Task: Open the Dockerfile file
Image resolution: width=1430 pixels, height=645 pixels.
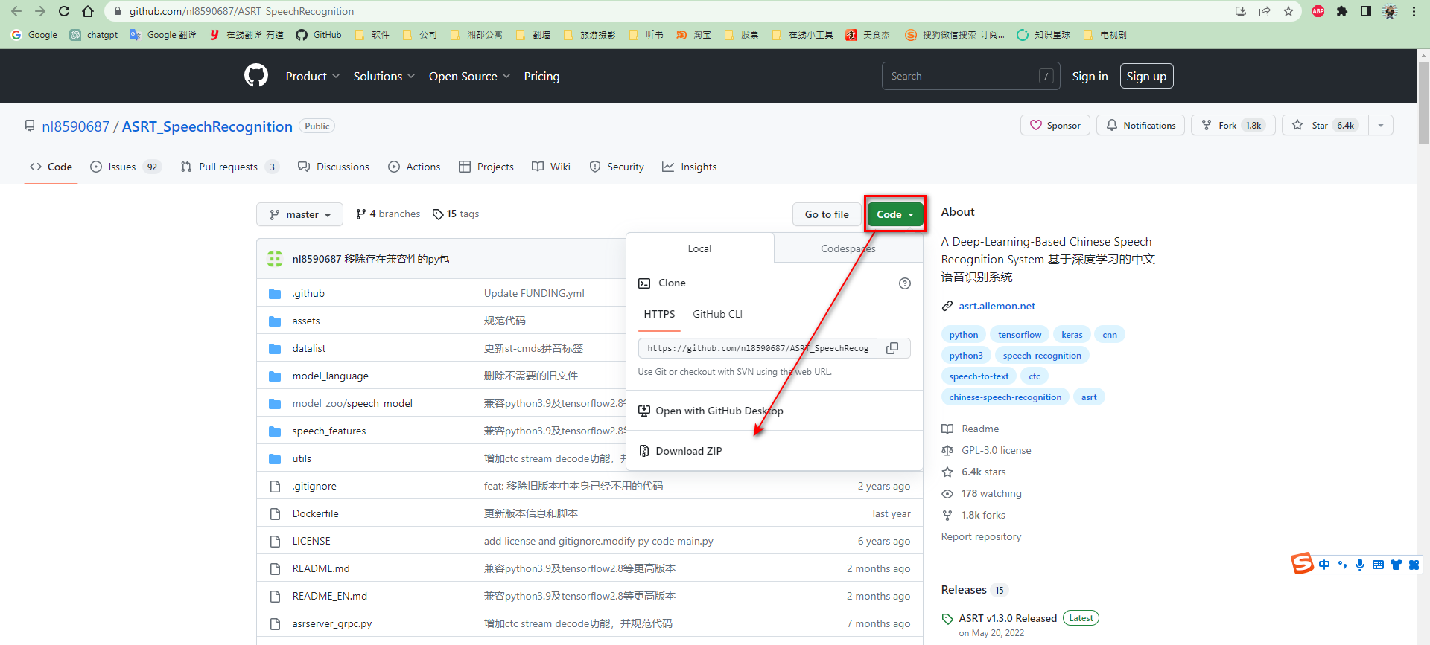Action: (x=315, y=513)
